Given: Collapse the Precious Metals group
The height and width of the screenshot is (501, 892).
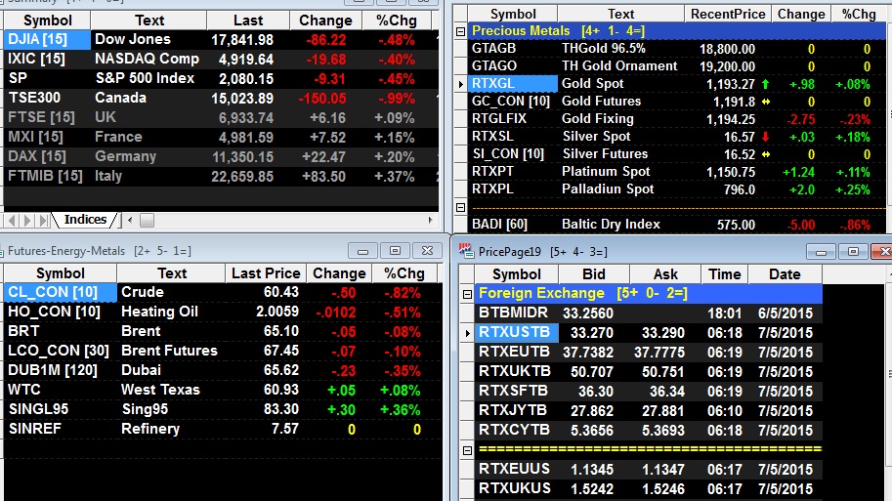Looking at the screenshot, I should click(x=461, y=31).
